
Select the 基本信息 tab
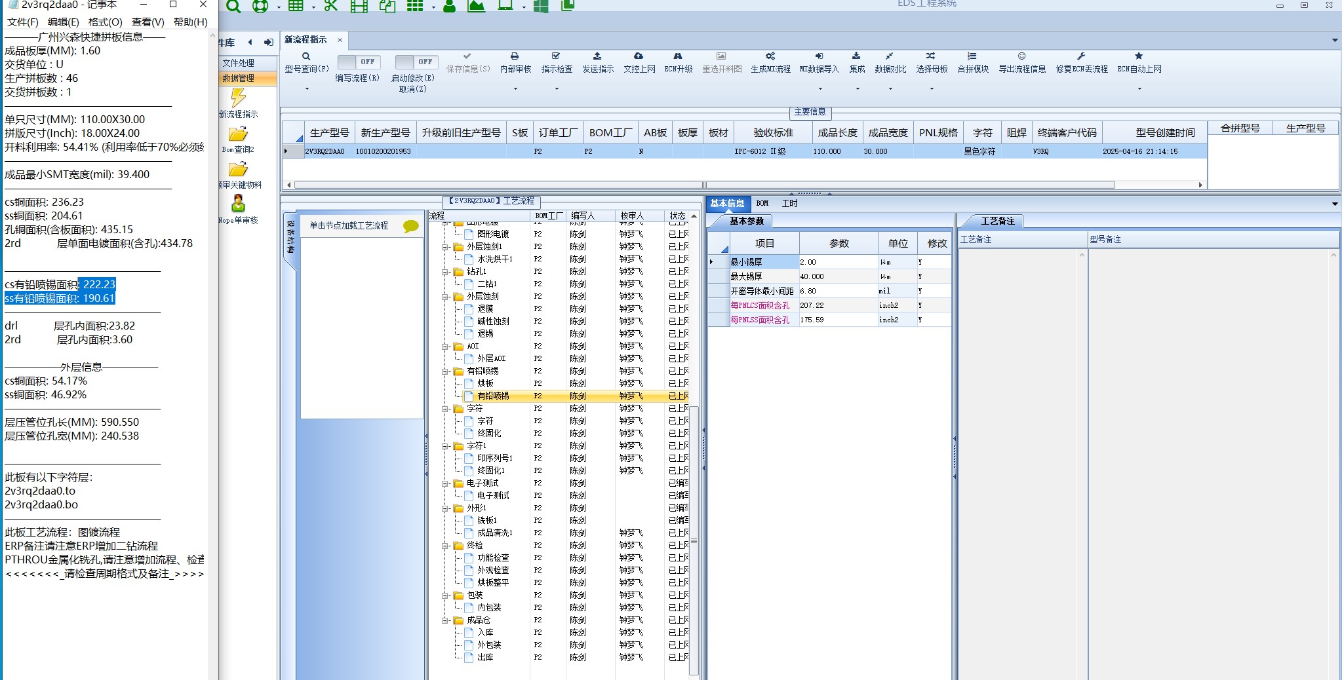click(727, 204)
